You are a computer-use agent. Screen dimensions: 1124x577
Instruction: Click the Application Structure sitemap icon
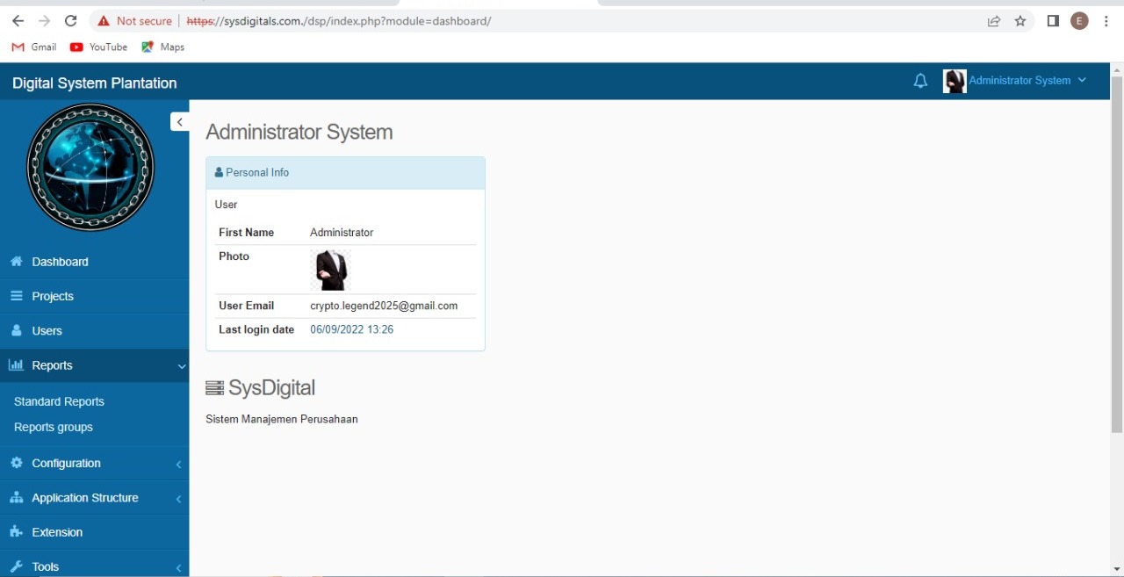pyautogui.click(x=16, y=498)
